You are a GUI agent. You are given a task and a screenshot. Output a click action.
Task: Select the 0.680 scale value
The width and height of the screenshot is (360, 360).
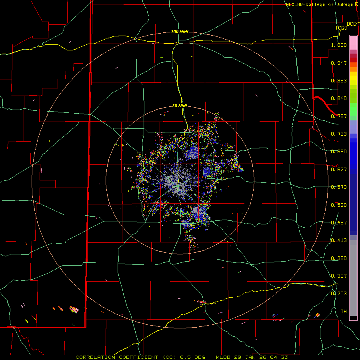click(x=339, y=152)
